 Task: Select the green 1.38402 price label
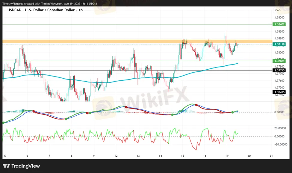(x=279, y=24)
